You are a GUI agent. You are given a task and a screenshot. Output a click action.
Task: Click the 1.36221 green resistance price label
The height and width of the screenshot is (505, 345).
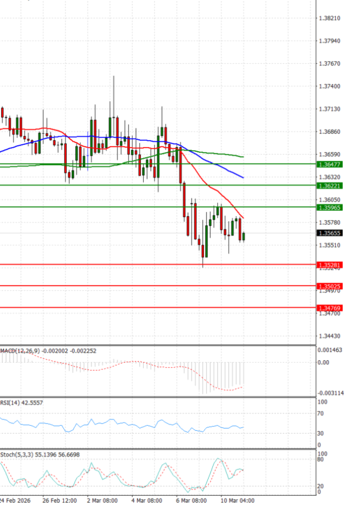329,186
